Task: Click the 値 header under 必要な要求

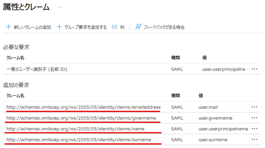Action: click(204, 58)
